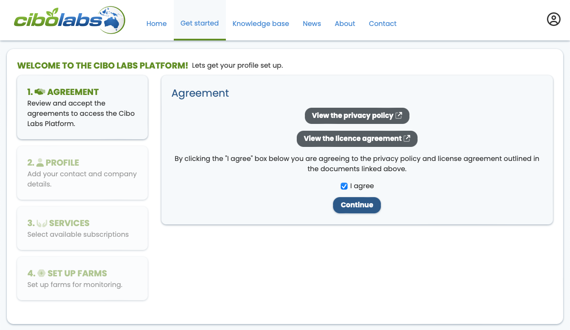Screen dimensions: 570x330
Task: Click external link icon on licence agreement button
Action: [x=407, y=138]
